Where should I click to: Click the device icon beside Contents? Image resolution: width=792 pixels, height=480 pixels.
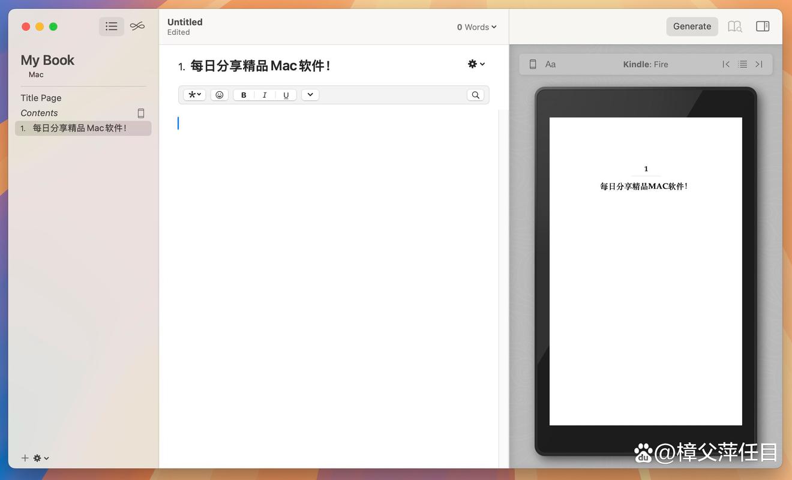141,113
